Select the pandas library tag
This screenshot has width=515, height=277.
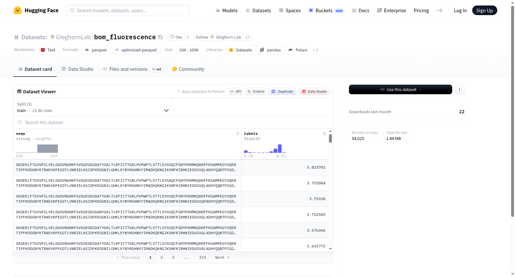tap(270, 50)
